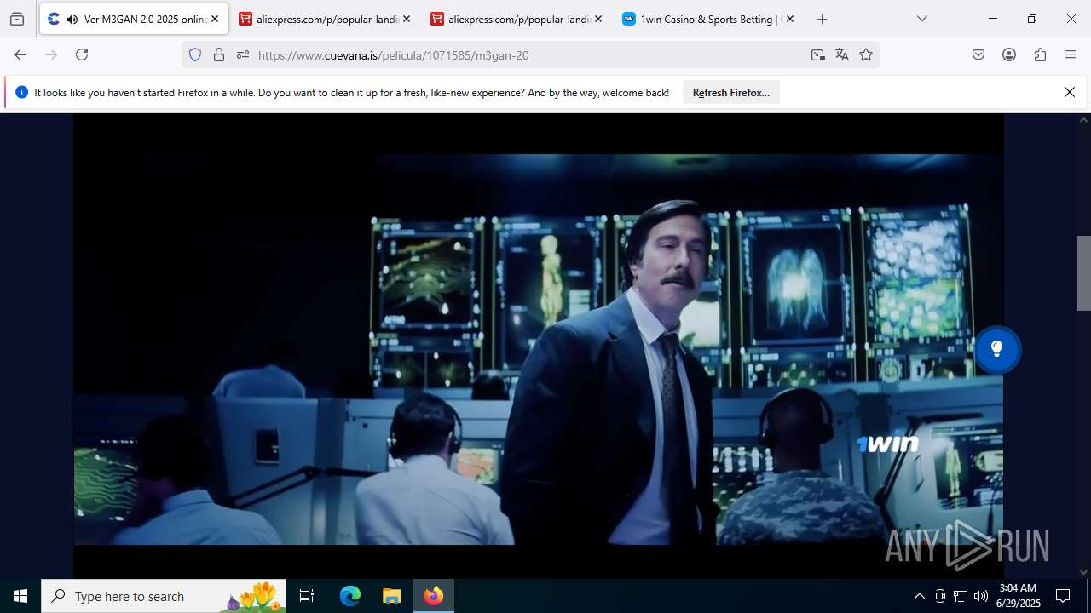Bookmark this page with the star
Screen dimensions: 1091x613
pos(866,54)
